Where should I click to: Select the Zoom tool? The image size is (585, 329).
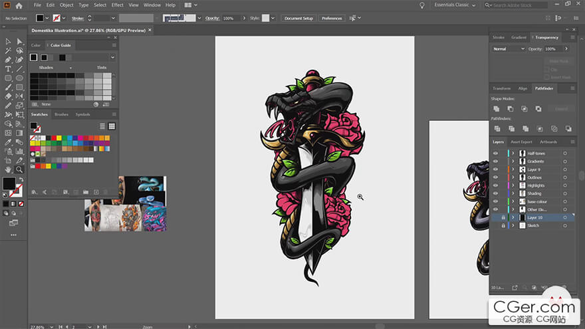point(19,169)
